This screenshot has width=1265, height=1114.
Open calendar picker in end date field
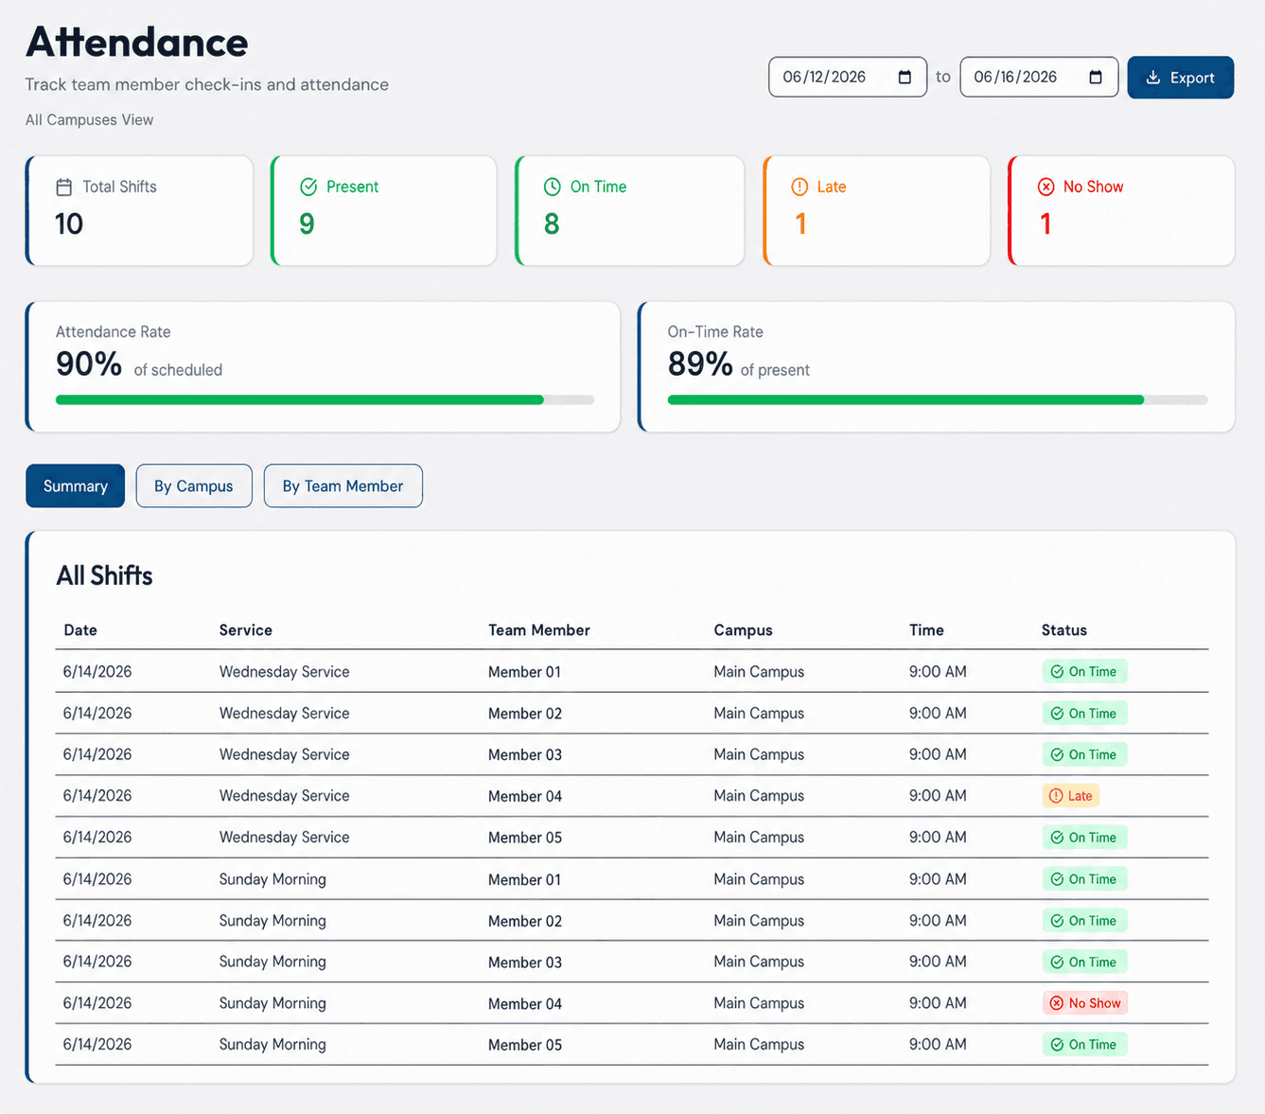1096,77
